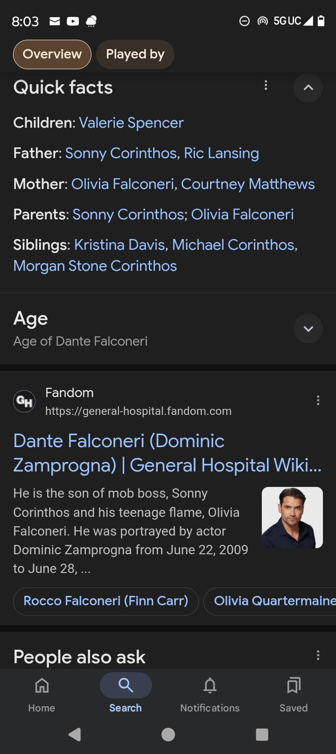Screen dimensions: 336x754
Task: Open the Valerie Spencer link
Action: click(131, 123)
